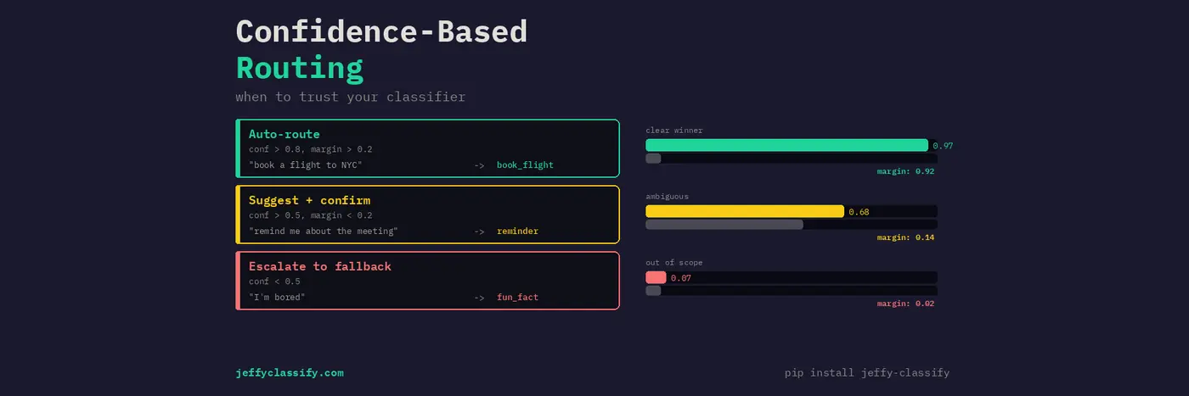This screenshot has width=1189, height=396.
Task: Click 'conf > 0.5, margin < 0.2' rule
Action: [x=311, y=215]
